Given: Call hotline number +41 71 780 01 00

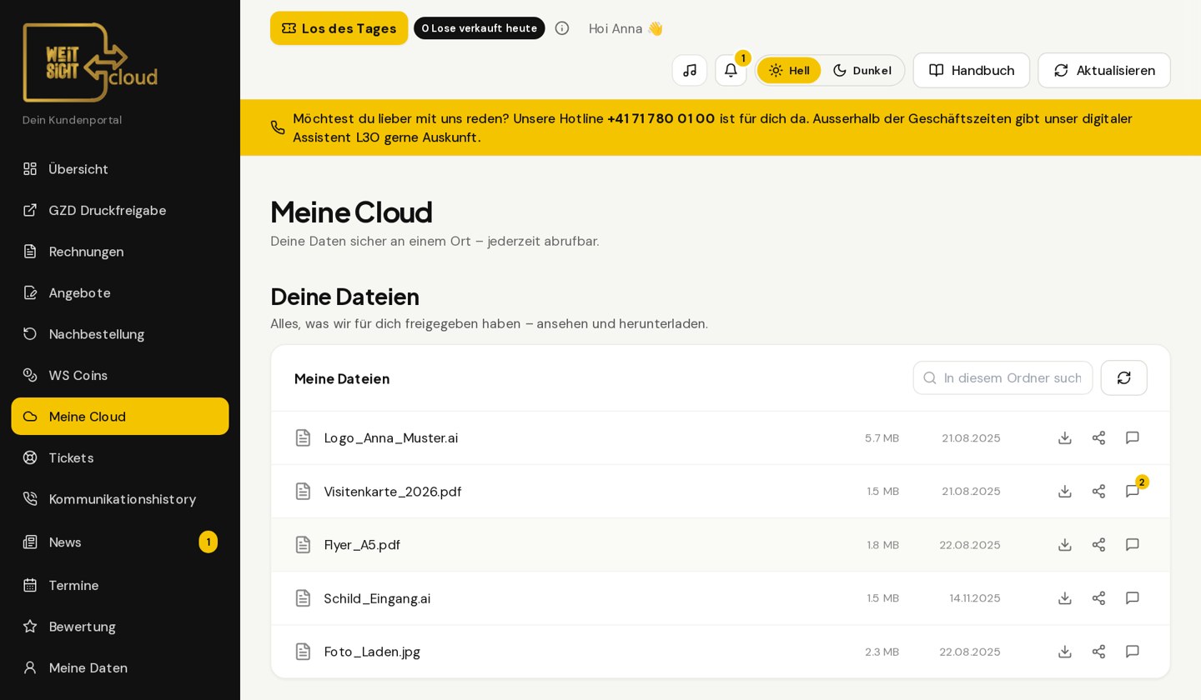Looking at the screenshot, I should [661, 118].
